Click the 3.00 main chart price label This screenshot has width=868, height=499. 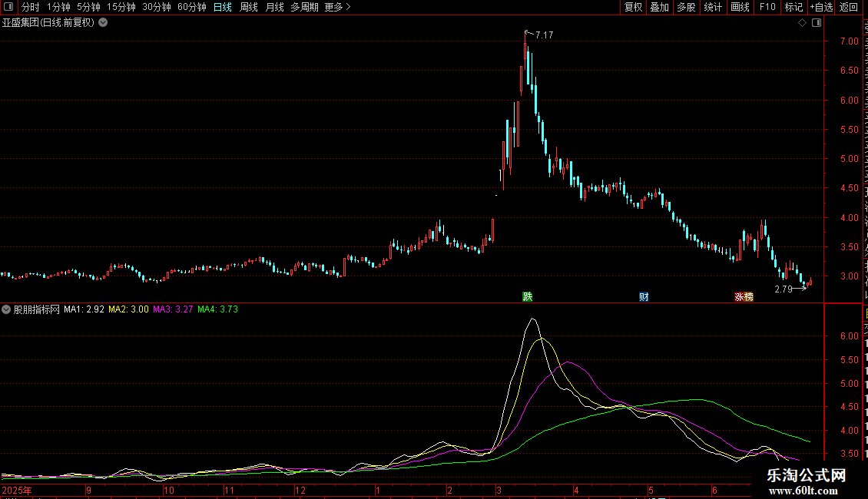pyautogui.click(x=849, y=276)
